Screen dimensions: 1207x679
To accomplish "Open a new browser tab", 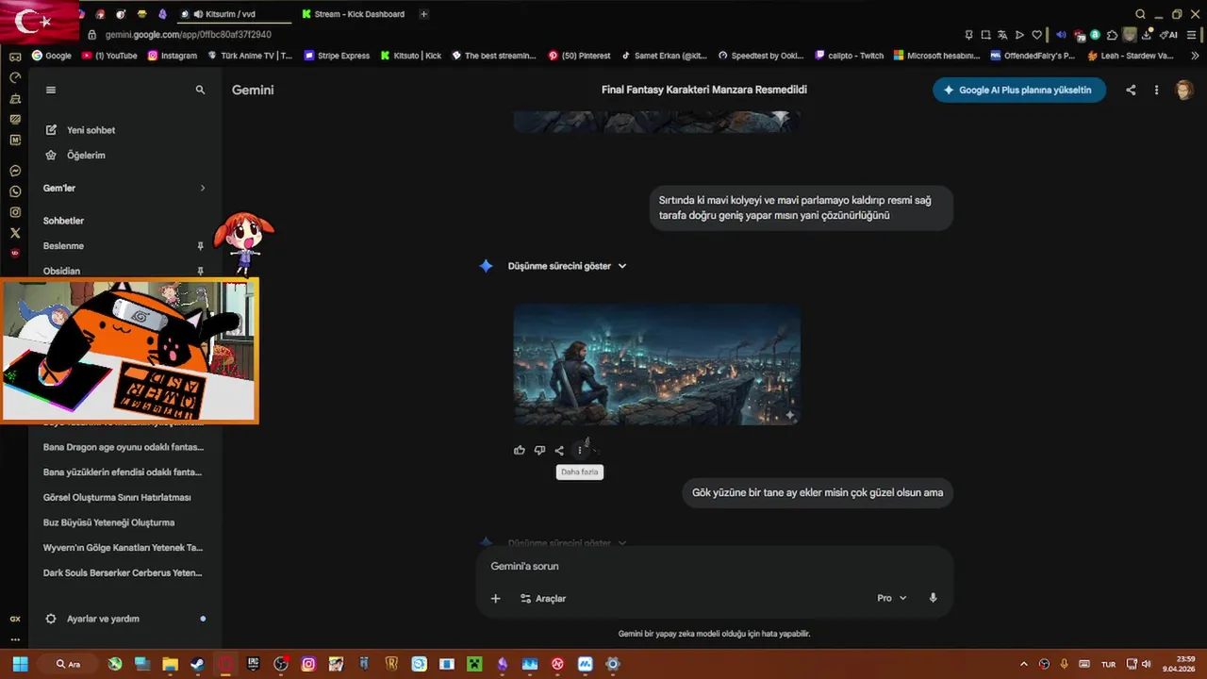I will coord(423,14).
